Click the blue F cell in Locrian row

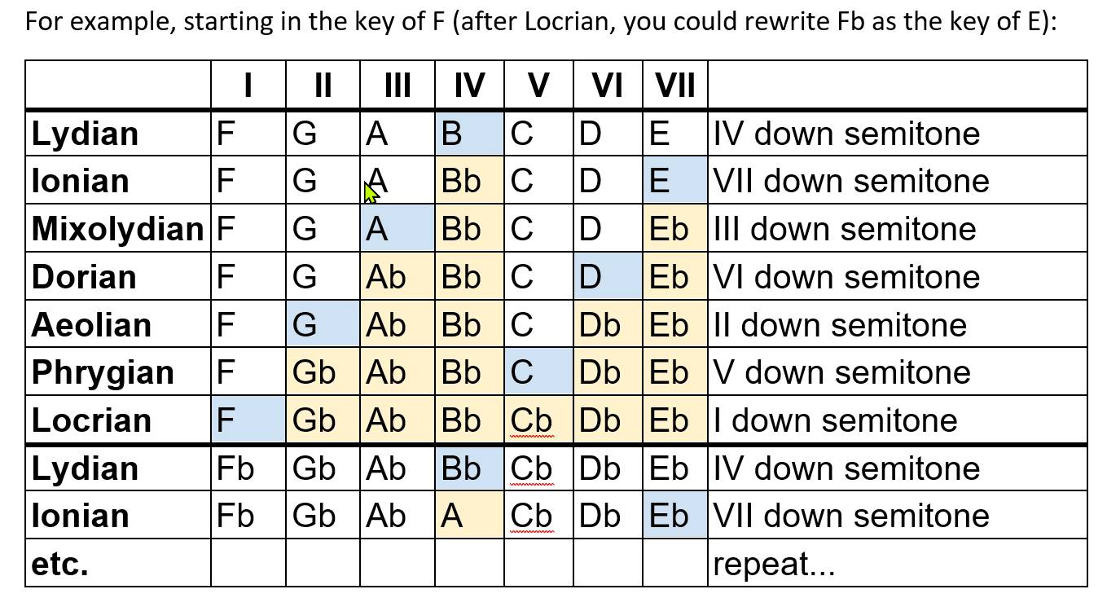248,420
